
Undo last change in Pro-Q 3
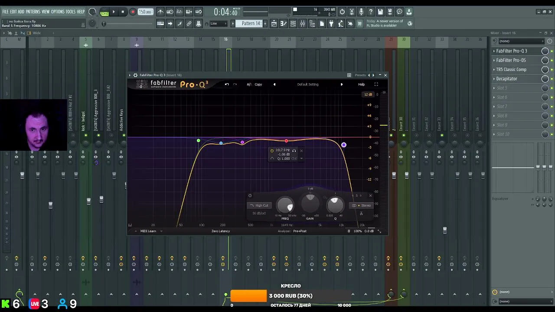(227, 84)
